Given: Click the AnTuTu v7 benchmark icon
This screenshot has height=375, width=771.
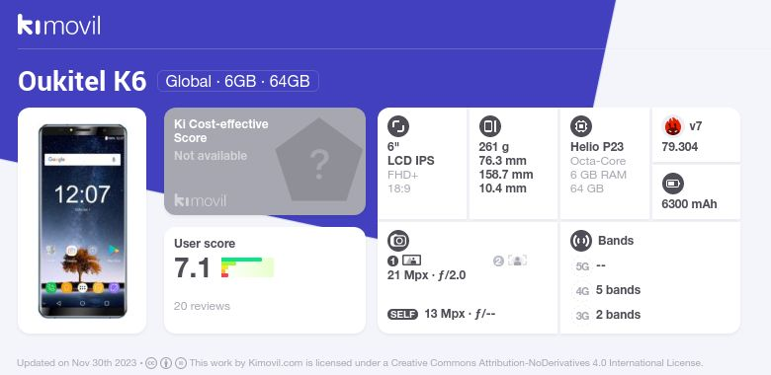Looking at the screenshot, I should 673,126.
